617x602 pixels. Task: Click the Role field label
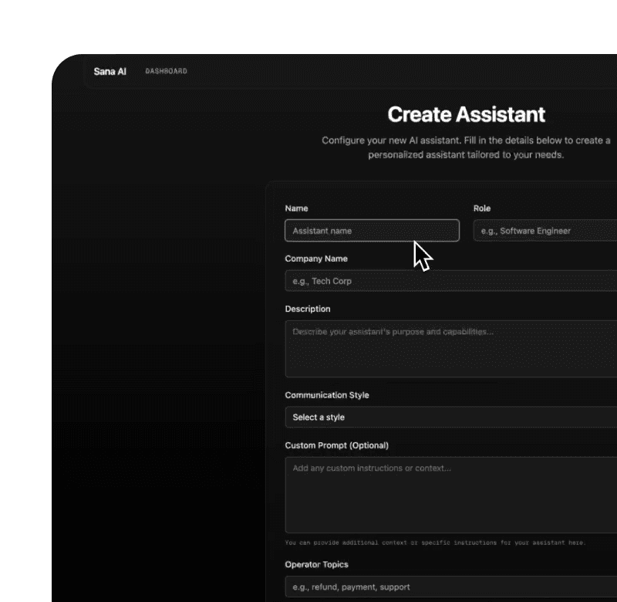point(481,208)
